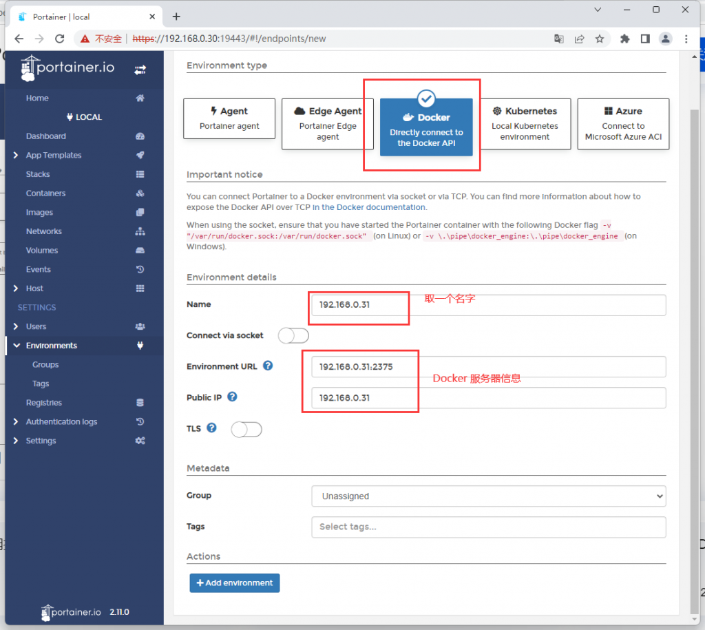Image resolution: width=705 pixels, height=630 pixels.
Task: Enable Connect via socket toggle
Action: click(x=293, y=335)
